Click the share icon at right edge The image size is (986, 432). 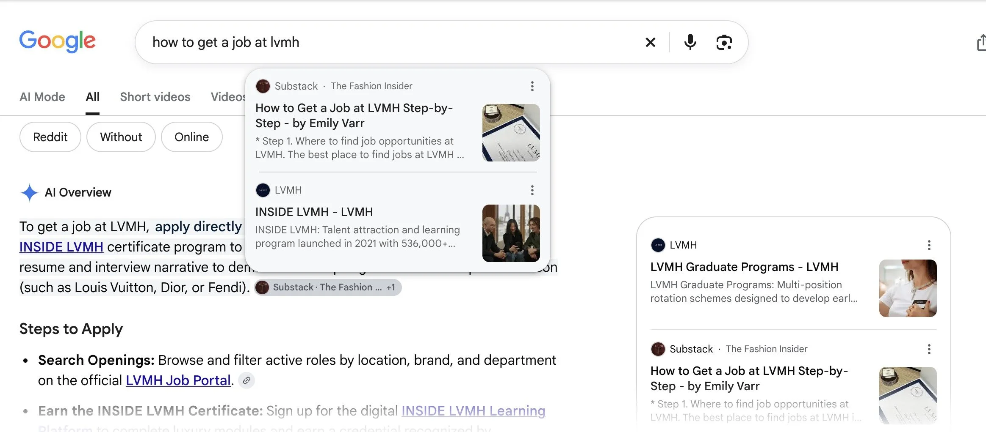pos(981,43)
